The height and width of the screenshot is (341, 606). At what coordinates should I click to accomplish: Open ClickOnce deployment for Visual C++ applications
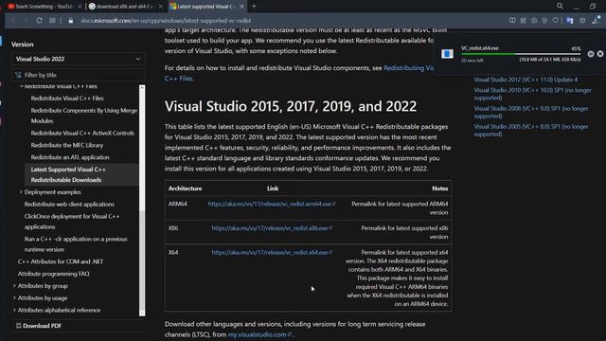coord(72,222)
